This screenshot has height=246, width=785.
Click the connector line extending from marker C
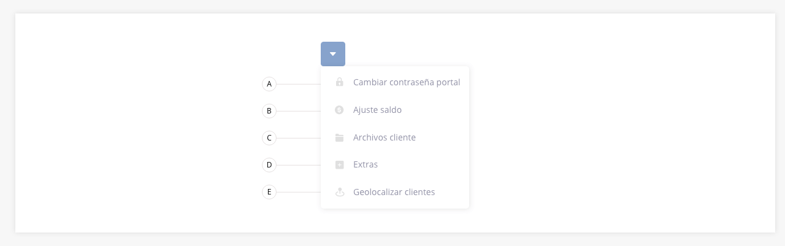click(299, 138)
